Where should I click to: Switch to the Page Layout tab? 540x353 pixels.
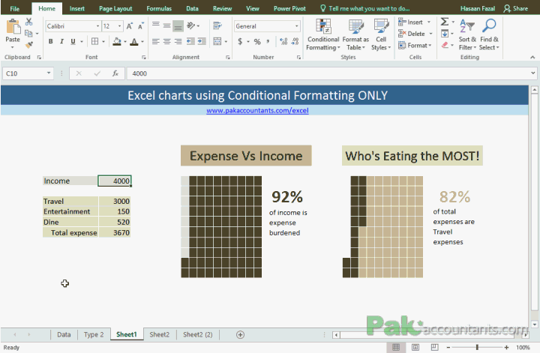(115, 8)
